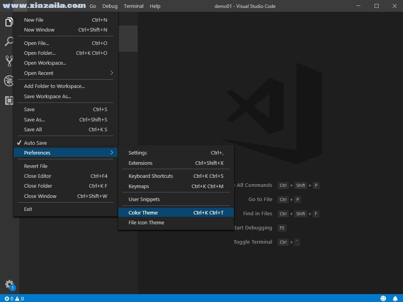Image resolution: width=403 pixels, height=302 pixels.
Task: Click Save As... menu entry
Action: click(x=66, y=120)
